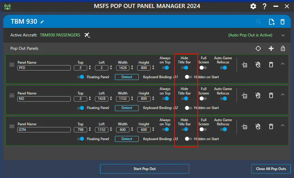
Task: Click Close All Pop Outs
Action: point(271,169)
